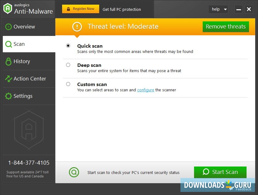This screenshot has height=195, width=258.
Task: Select the Quick scan radio button
Action: point(68,46)
